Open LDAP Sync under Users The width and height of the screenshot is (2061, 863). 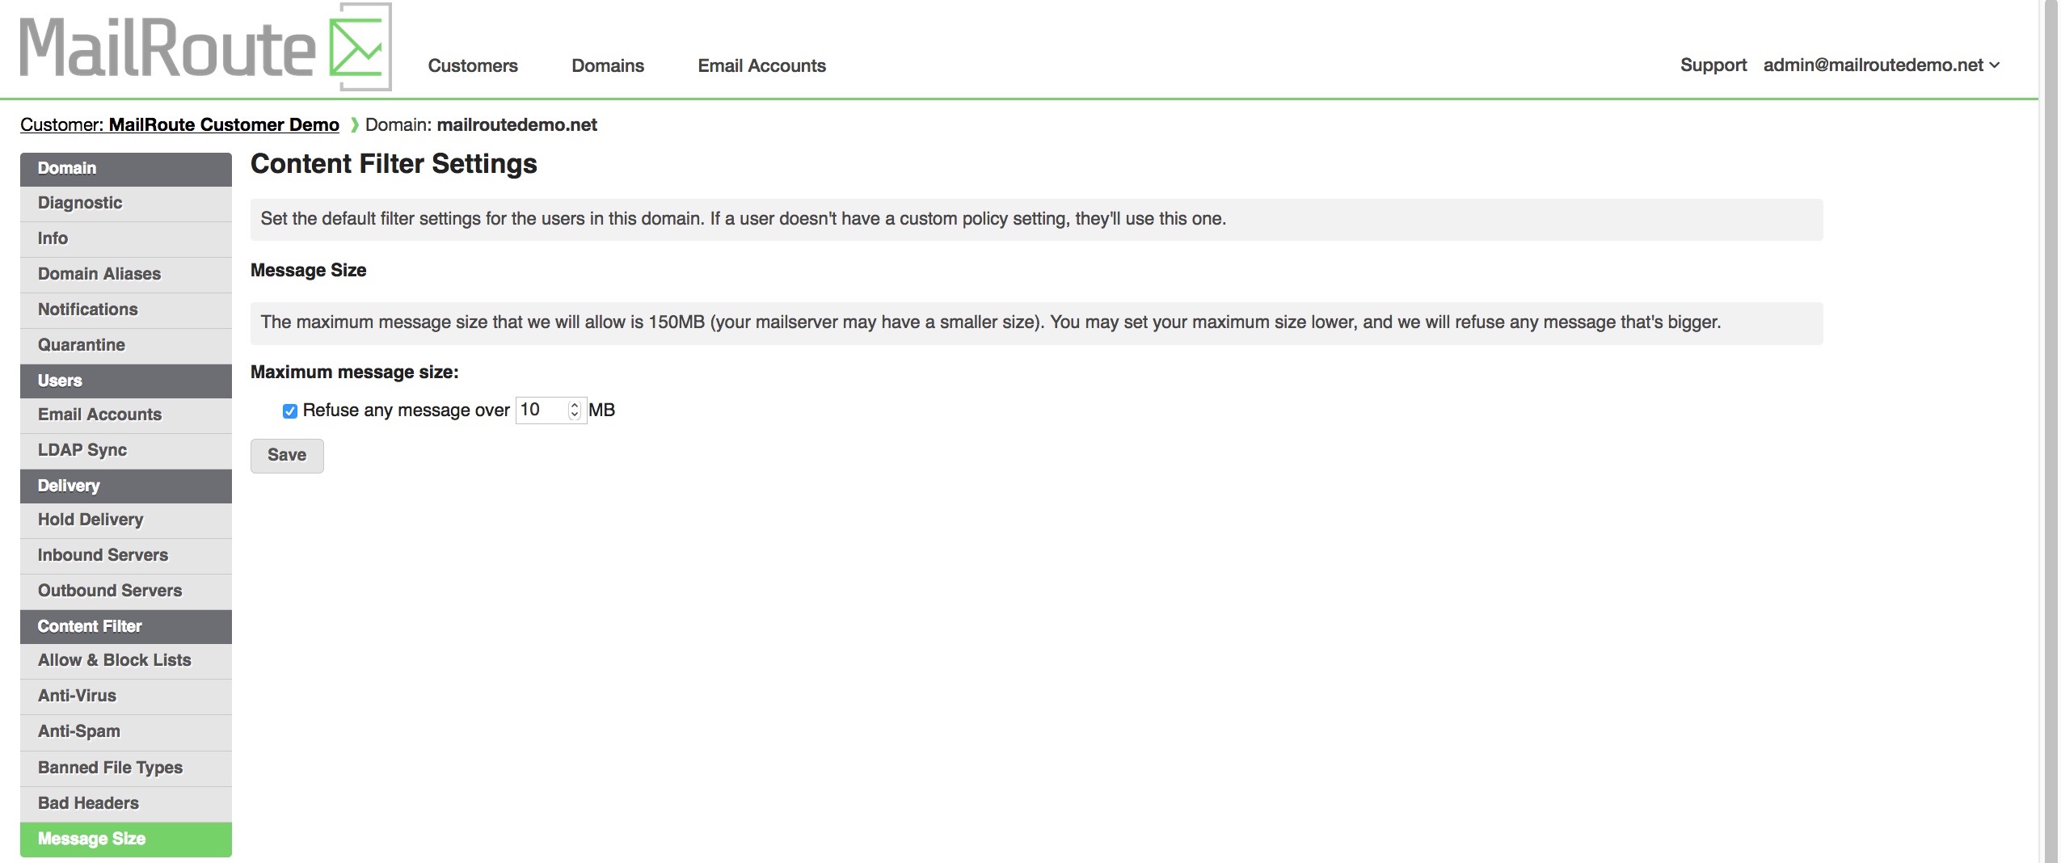coord(126,451)
